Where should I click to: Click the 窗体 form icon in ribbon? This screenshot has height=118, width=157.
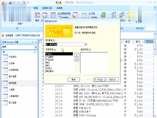(x=37, y=15)
